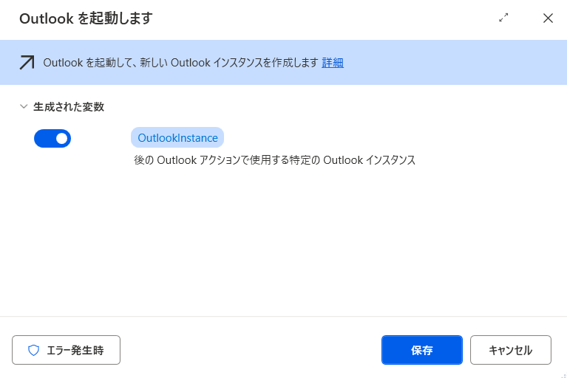
Task: Click the banner text about 新しい Outlook インスタンス
Action: tap(181, 63)
